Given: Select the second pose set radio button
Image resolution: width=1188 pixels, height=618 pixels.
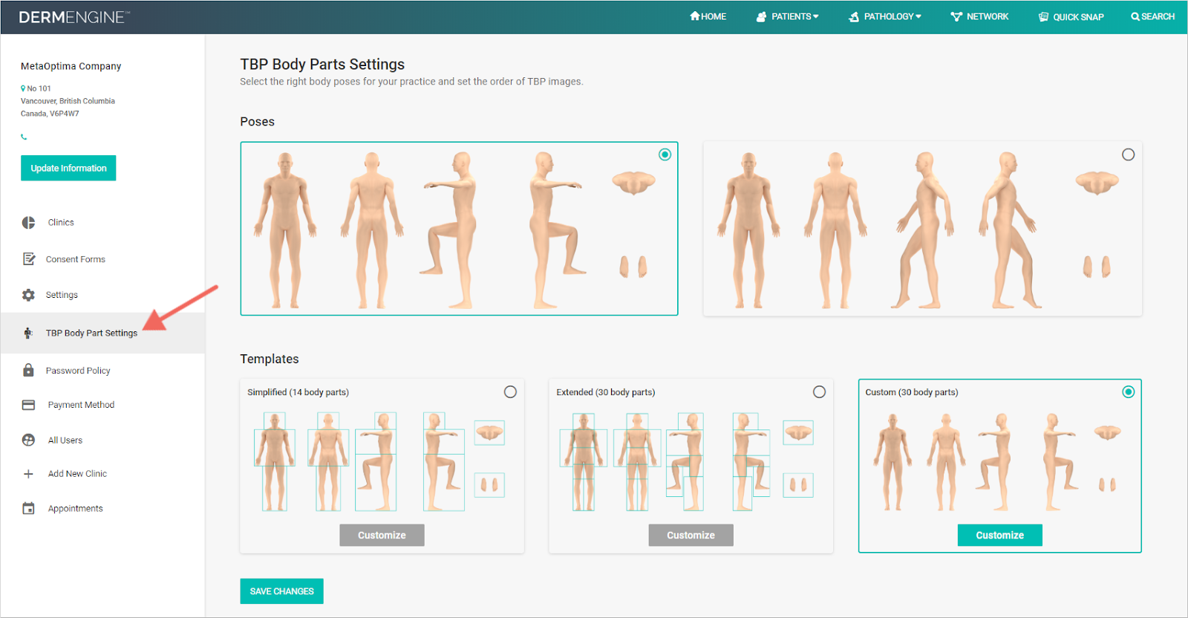Looking at the screenshot, I should click(1128, 154).
